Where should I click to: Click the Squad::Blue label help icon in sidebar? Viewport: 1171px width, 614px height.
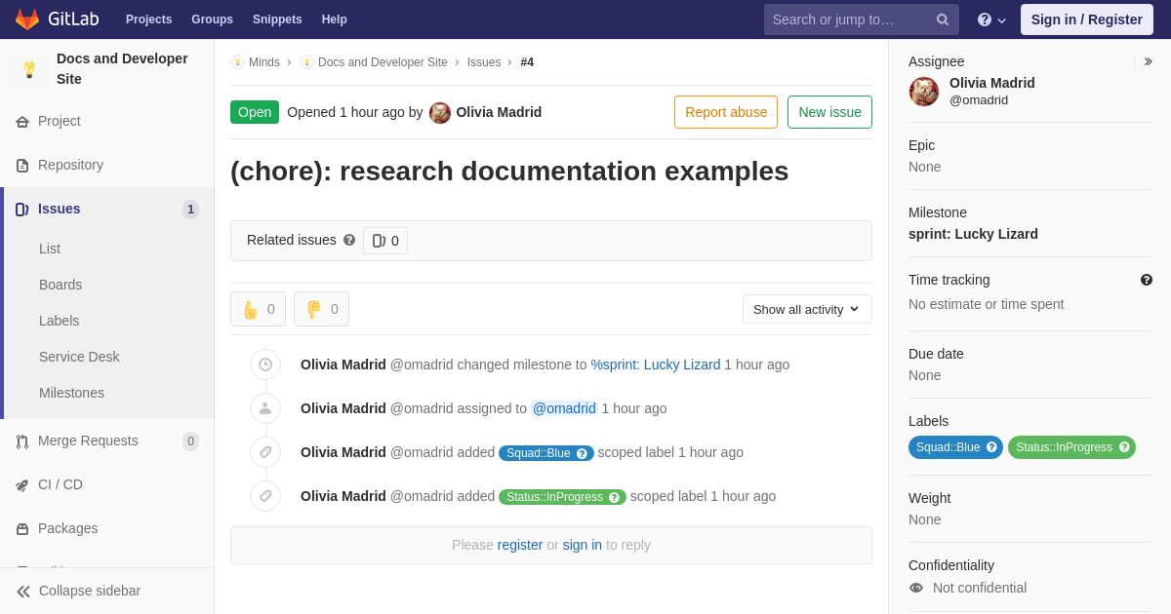[x=991, y=447]
